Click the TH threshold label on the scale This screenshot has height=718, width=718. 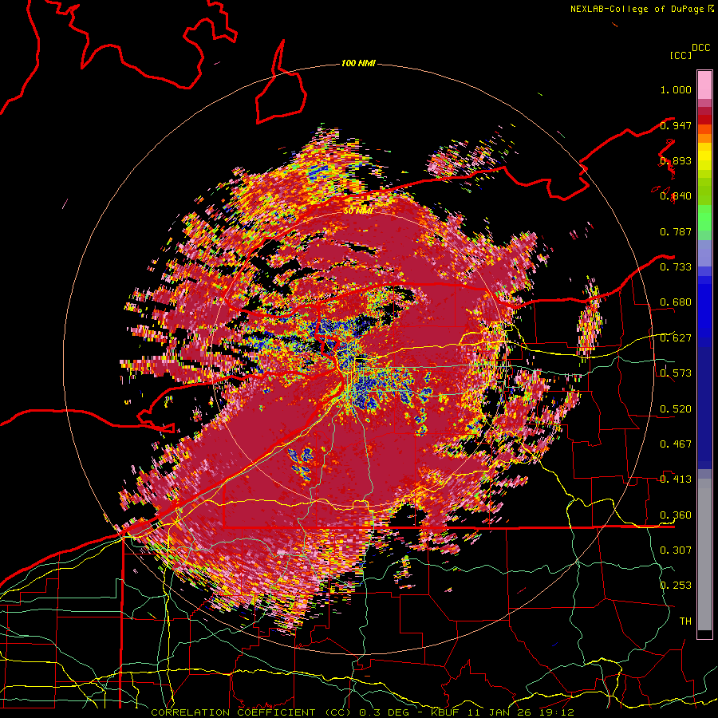[685, 621]
